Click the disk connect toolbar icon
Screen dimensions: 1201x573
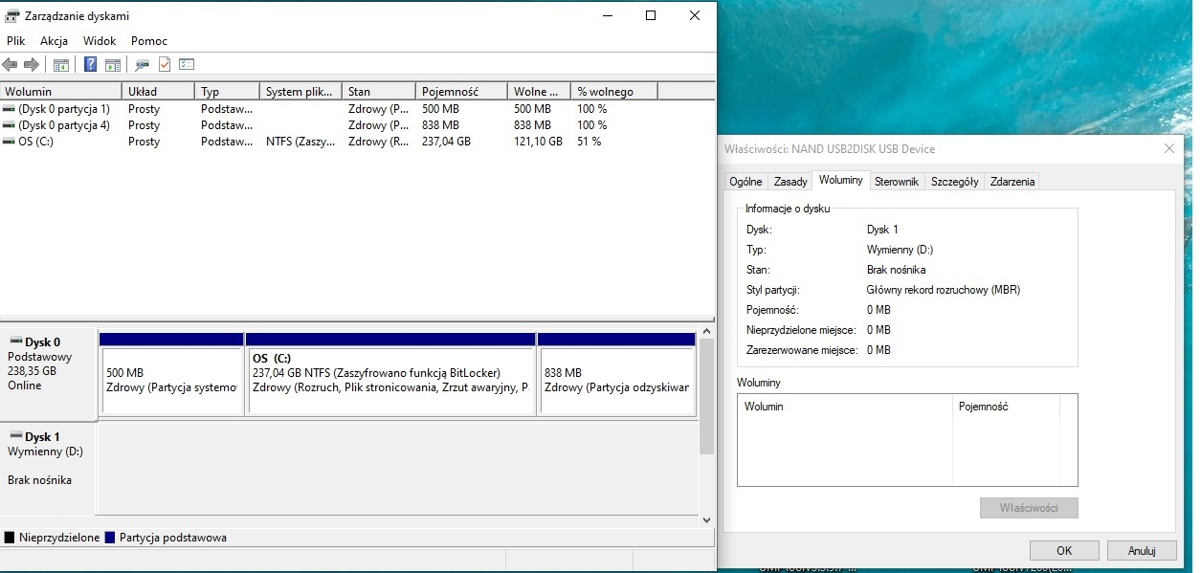point(143,65)
